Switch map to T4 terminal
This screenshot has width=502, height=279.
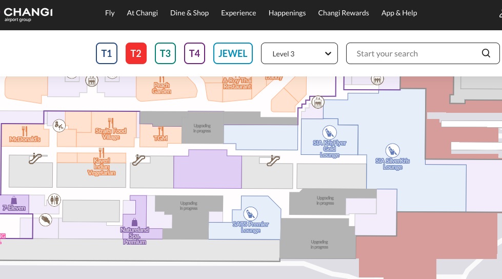(194, 53)
